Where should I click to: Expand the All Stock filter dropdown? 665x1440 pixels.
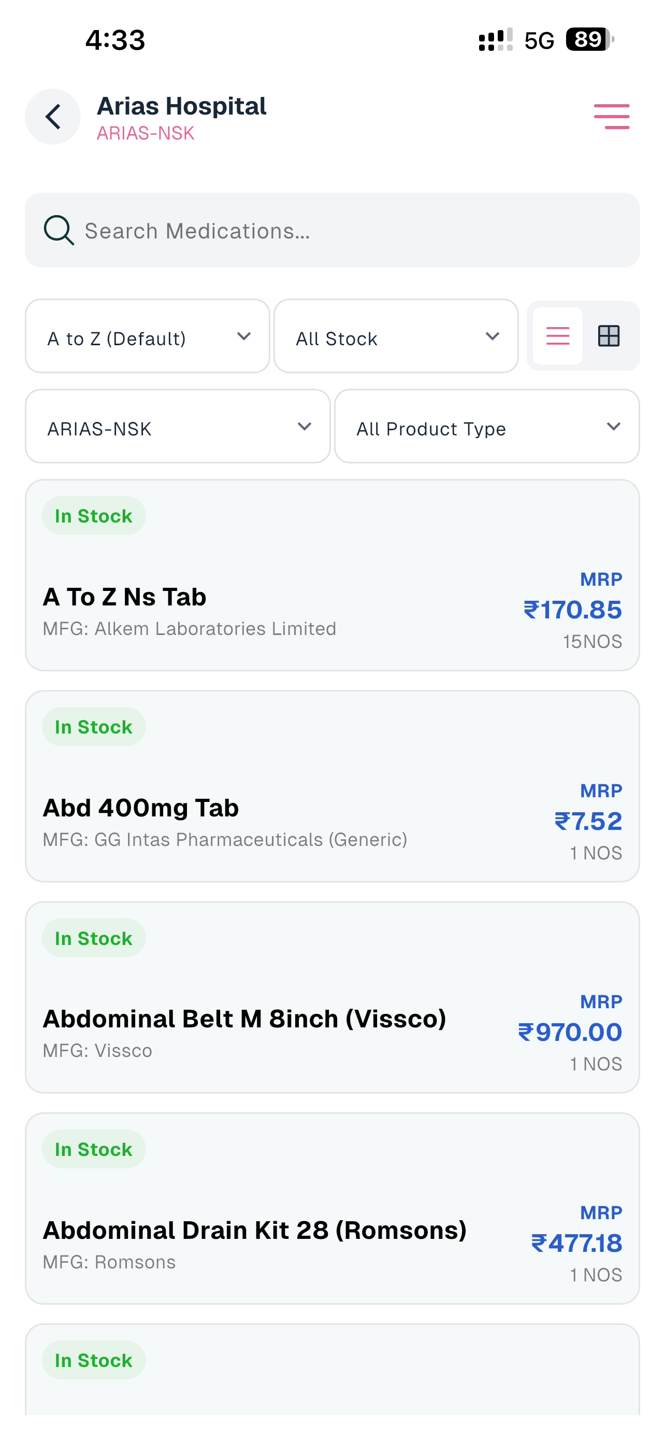(396, 336)
